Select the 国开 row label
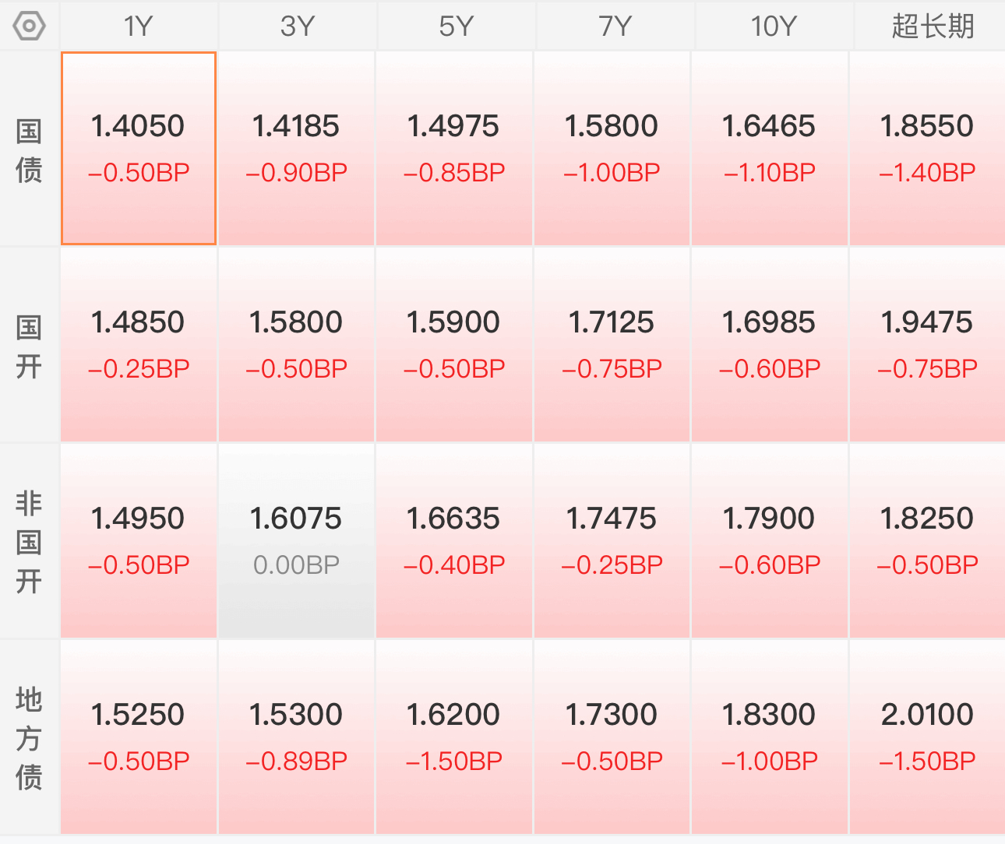1005x844 pixels. coord(30,346)
